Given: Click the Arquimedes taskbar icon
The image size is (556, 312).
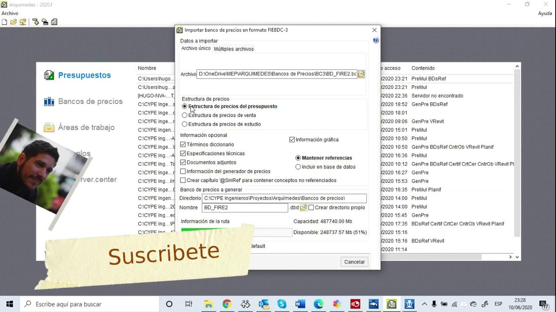Looking at the screenshot, I should [392, 304].
